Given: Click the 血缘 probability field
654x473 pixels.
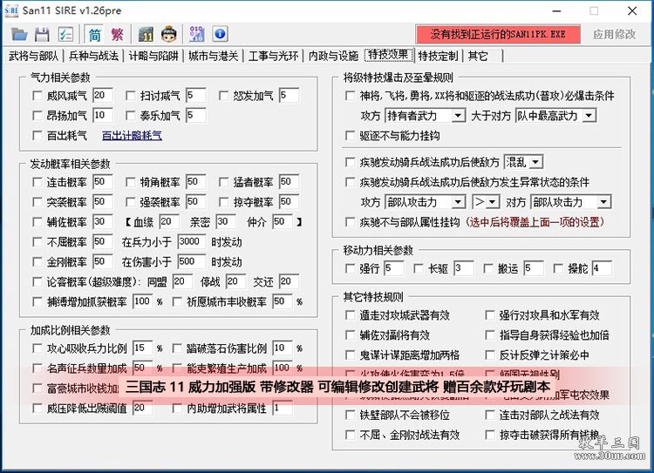Looking at the screenshot, I should click(x=169, y=222).
